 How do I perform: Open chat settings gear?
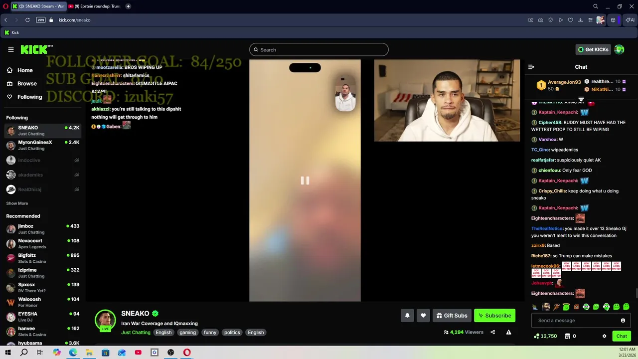[605, 336]
